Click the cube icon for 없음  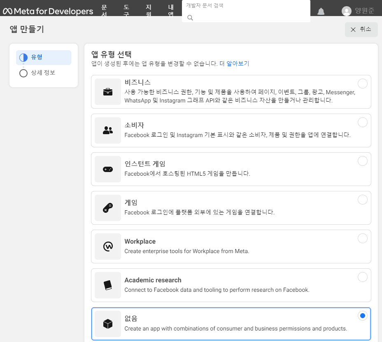pyautogui.click(x=108, y=324)
